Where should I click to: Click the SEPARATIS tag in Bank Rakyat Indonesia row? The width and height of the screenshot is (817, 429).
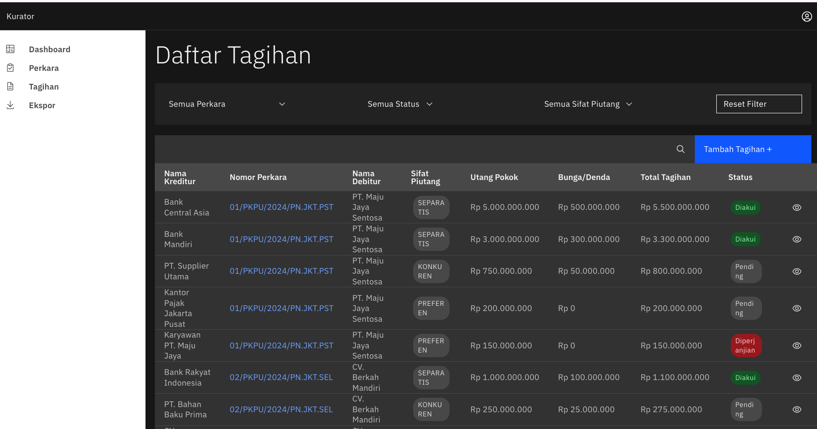[x=431, y=378]
